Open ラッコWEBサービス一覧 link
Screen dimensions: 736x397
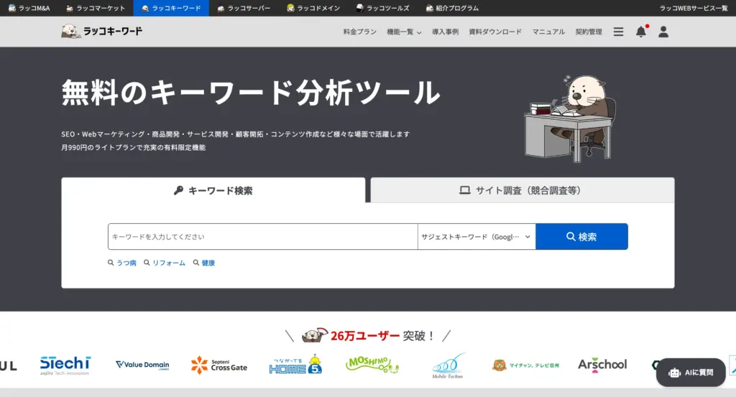pyautogui.click(x=694, y=8)
